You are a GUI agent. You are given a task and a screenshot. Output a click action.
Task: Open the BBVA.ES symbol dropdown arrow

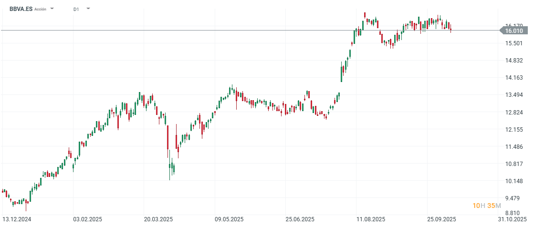pyautogui.click(x=52, y=9)
